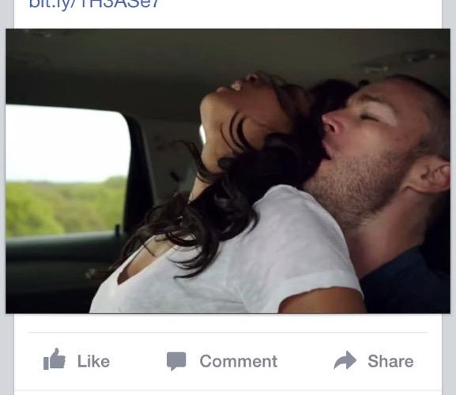Click the divider line above the Like button
This screenshot has height=395, width=456.
click(x=228, y=332)
